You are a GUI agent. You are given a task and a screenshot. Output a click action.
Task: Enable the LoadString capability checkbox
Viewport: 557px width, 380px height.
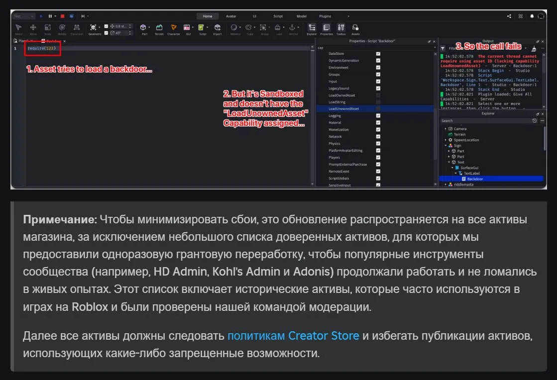click(x=378, y=102)
